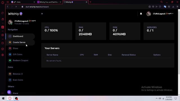Click the send Flow arrow icon
Screen dimensions: 180x101
tap(156, 7)
